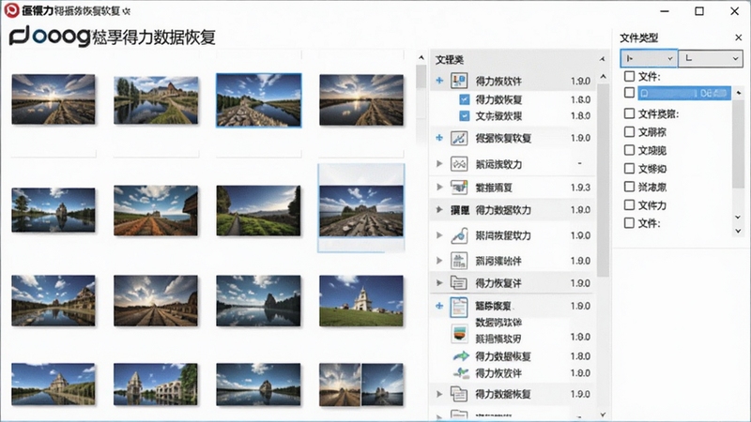Click the 文件类型 panel vertical scrollbar thumb
The width and height of the screenshot is (751, 422).
(x=738, y=143)
